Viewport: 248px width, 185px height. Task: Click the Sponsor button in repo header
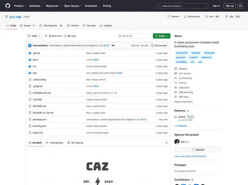pyautogui.click(x=173, y=17)
